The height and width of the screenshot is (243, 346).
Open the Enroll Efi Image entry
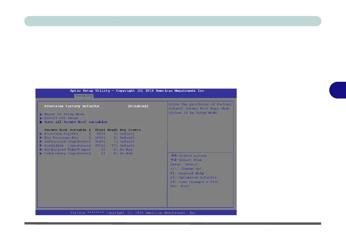61,118
